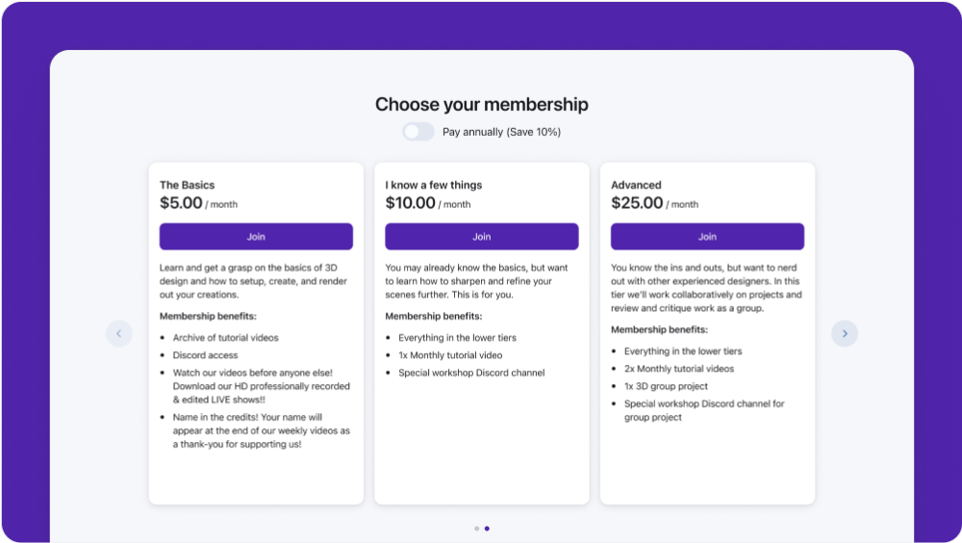The width and height of the screenshot is (962, 543).
Task: Click the 'Choose your membership' heading
Action: click(x=481, y=105)
